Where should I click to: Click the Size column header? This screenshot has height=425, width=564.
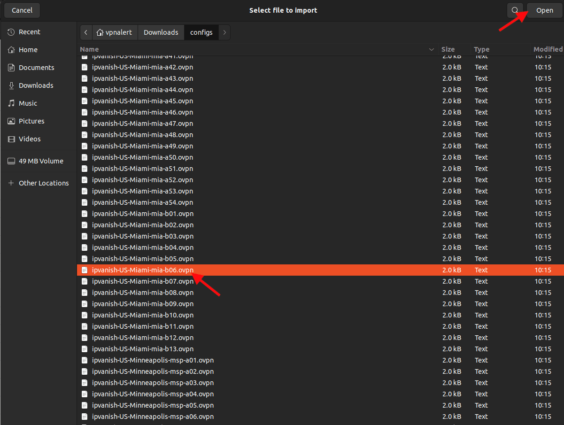click(x=448, y=49)
